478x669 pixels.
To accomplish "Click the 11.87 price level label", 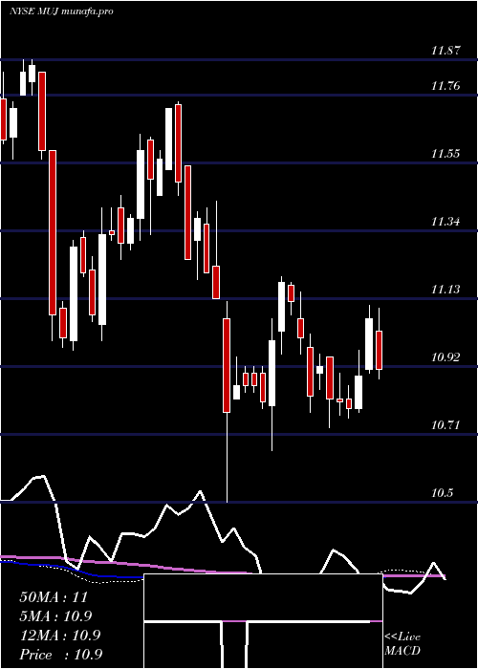I will [x=445, y=51].
